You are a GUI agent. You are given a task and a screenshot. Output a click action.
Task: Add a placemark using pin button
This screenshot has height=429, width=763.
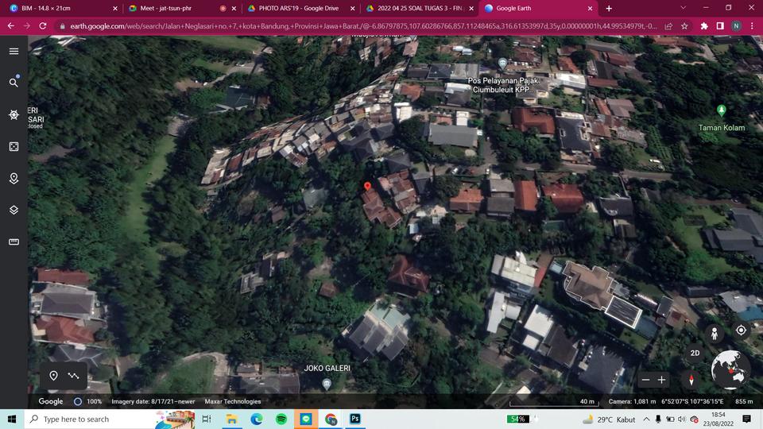coord(53,376)
